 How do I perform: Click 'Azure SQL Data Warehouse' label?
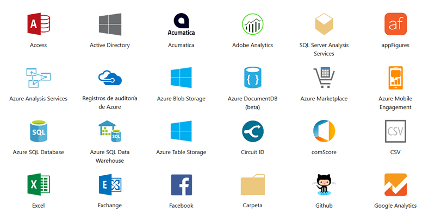pyautogui.click(x=110, y=156)
